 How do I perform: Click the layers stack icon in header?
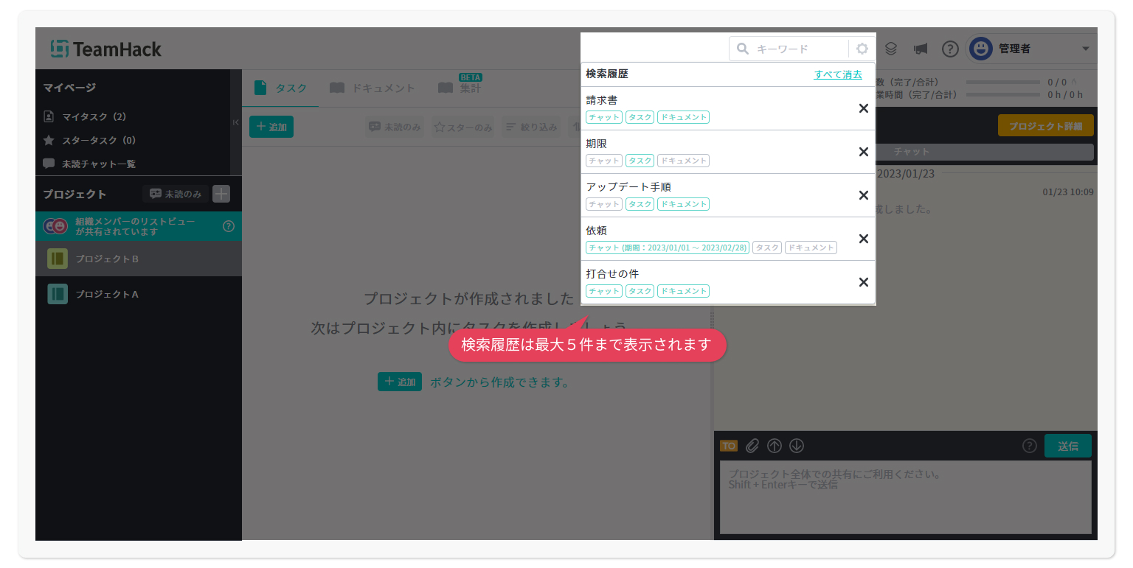pyautogui.click(x=891, y=49)
